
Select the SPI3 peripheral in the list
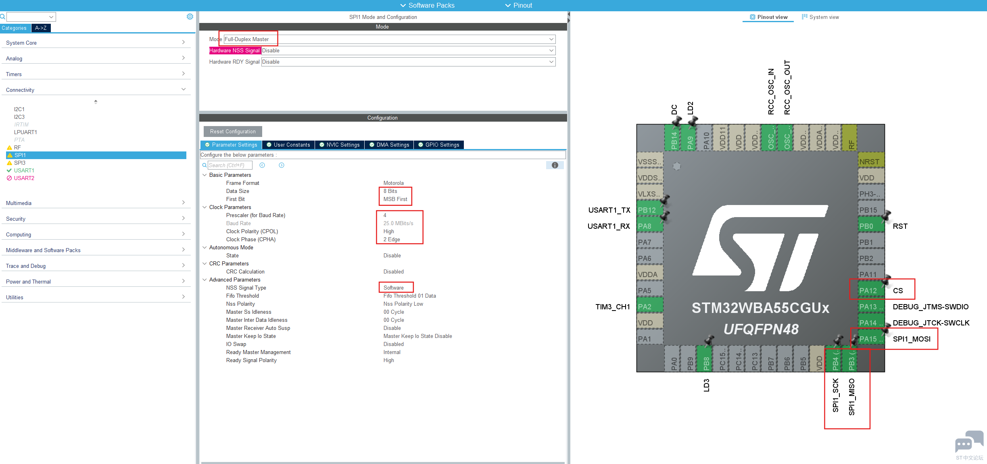[x=20, y=163]
